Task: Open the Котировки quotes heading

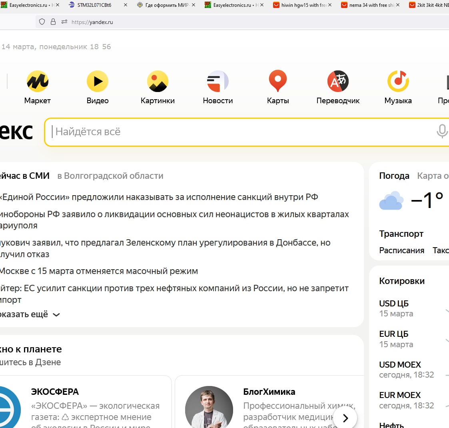Action: pos(402,281)
